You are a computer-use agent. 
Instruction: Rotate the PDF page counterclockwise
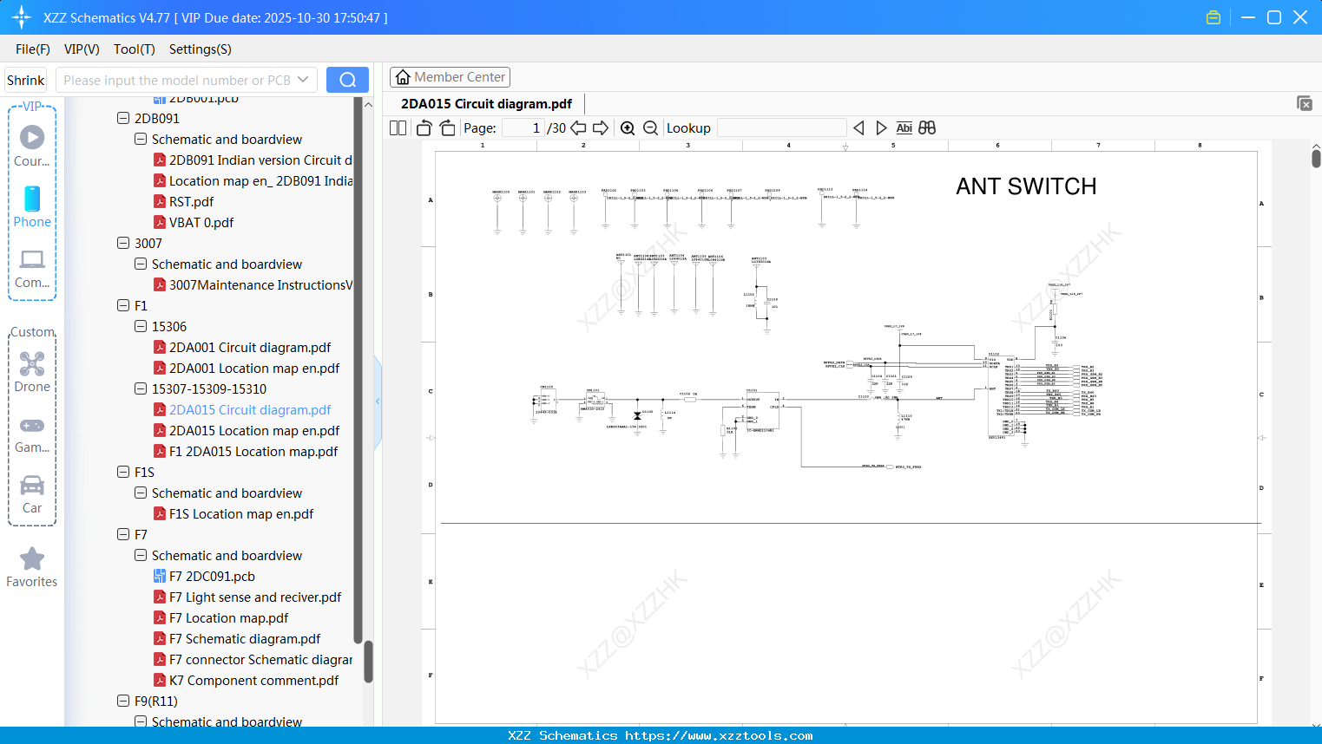(x=423, y=127)
